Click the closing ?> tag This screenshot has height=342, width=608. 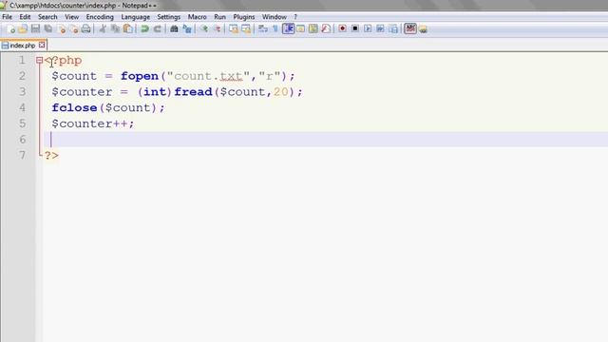click(x=51, y=156)
